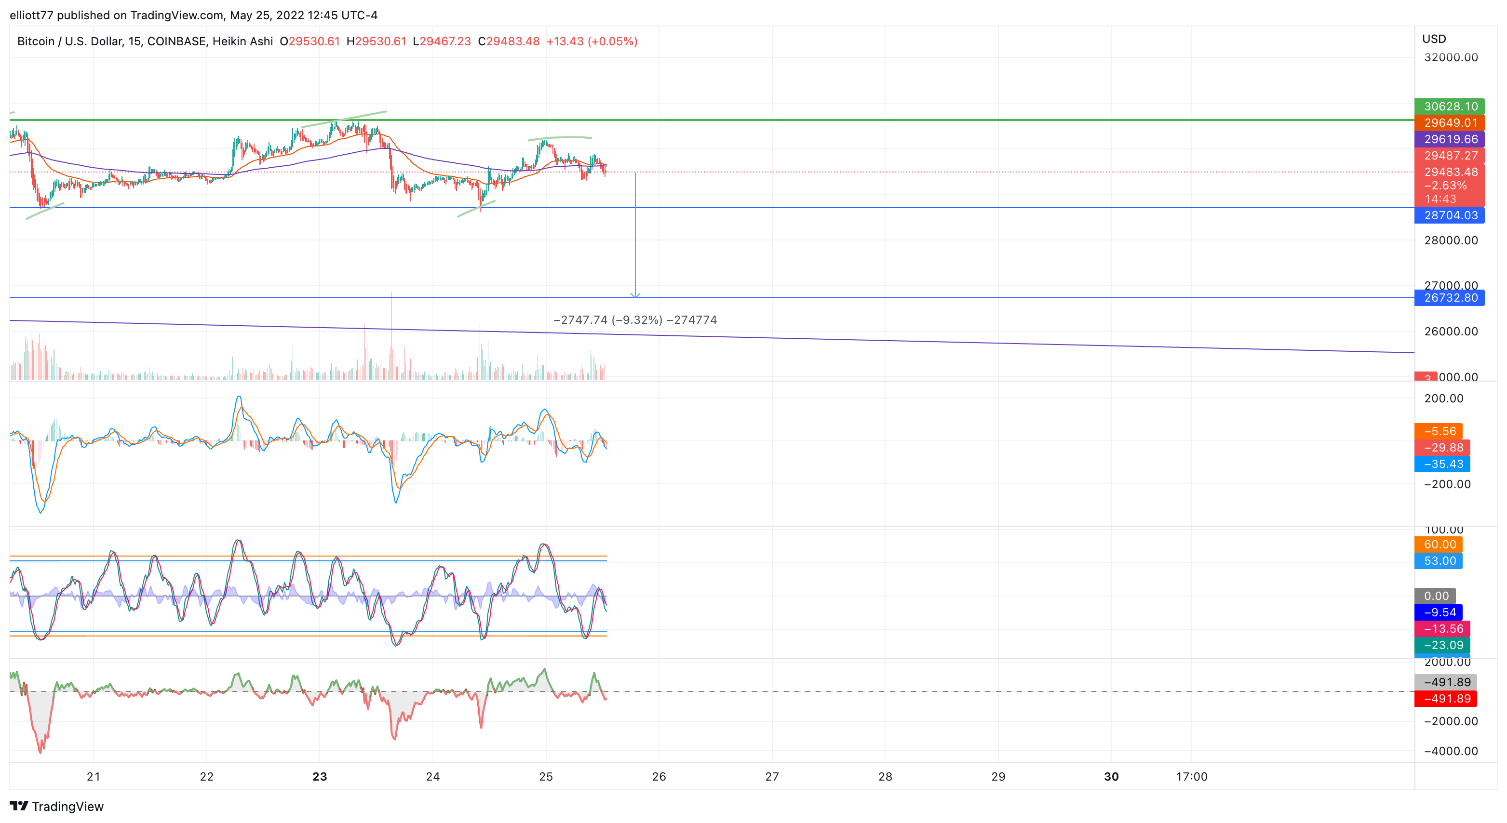Click the −4000.00 axis tick in bottom pane
The width and height of the screenshot is (1507, 823).
tap(1451, 751)
